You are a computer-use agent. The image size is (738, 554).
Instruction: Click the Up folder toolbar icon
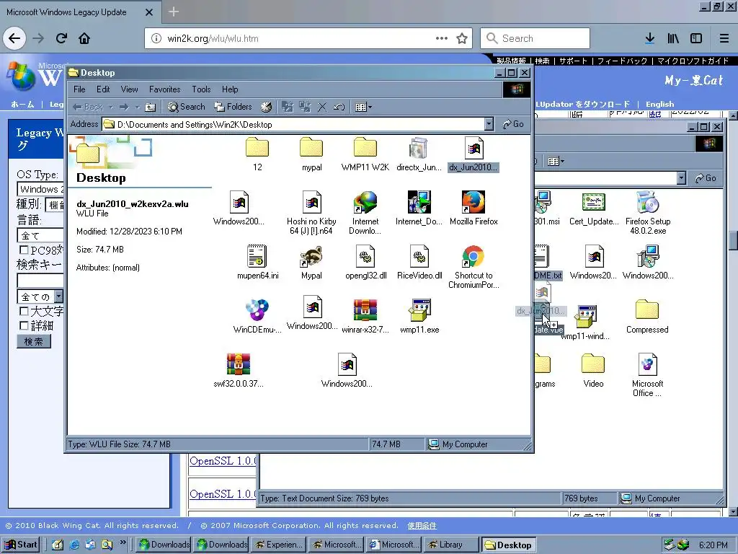click(150, 107)
